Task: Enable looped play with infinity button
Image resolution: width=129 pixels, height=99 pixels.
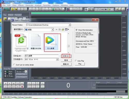Action: tap(22, 84)
